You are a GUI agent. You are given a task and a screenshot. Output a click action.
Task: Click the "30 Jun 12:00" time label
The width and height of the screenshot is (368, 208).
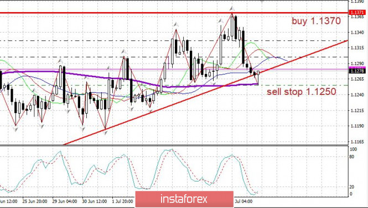click(95, 201)
